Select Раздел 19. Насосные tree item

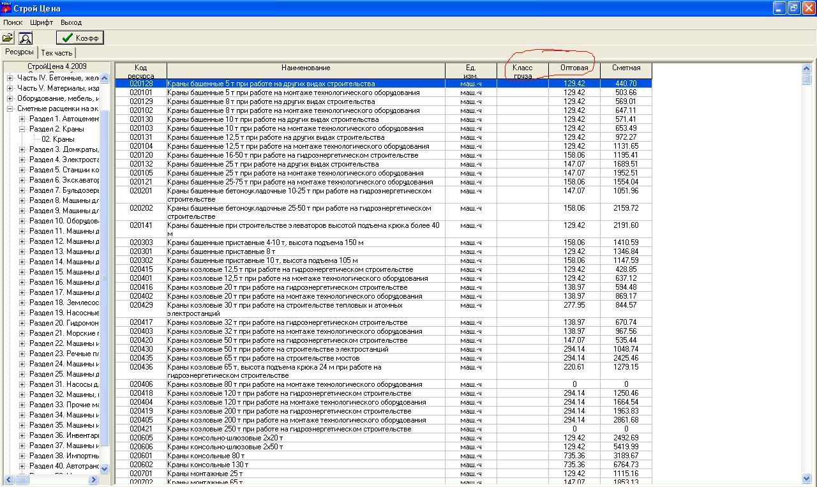[64, 313]
